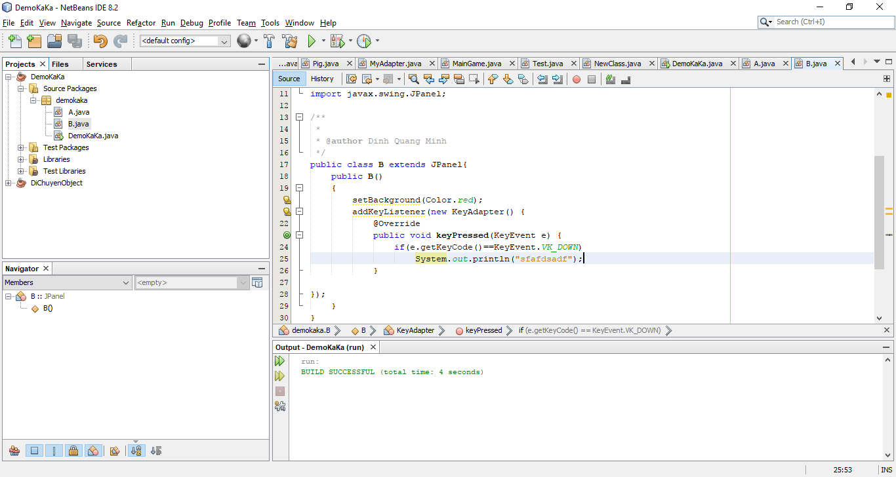Switch editor to History view
This screenshot has height=477, width=896.
click(323, 79)
